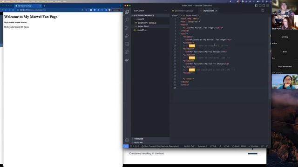Click the Welcome to My Marvel Fan Page heading
The image size is (298, 167).
coord(31,17)
